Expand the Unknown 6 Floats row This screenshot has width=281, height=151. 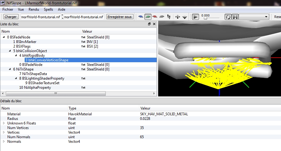[4, 123]
